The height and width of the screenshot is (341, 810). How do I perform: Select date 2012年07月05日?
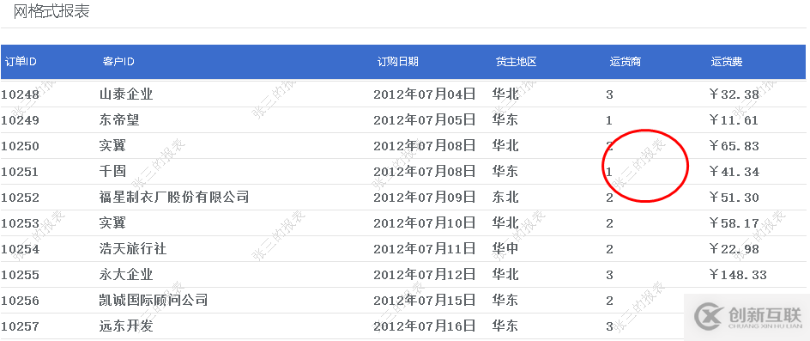(424, 120)
